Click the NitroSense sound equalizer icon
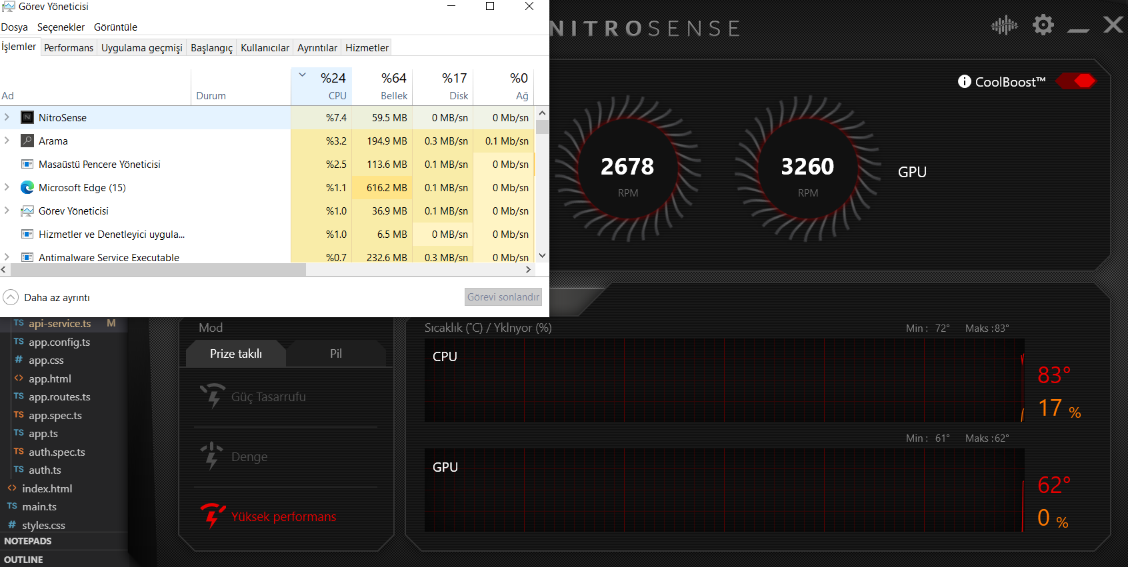 click(x=1005, y=26)
